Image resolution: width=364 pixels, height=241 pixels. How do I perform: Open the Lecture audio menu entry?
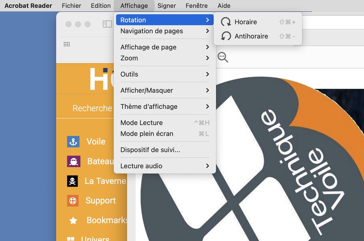coord(165,166)
